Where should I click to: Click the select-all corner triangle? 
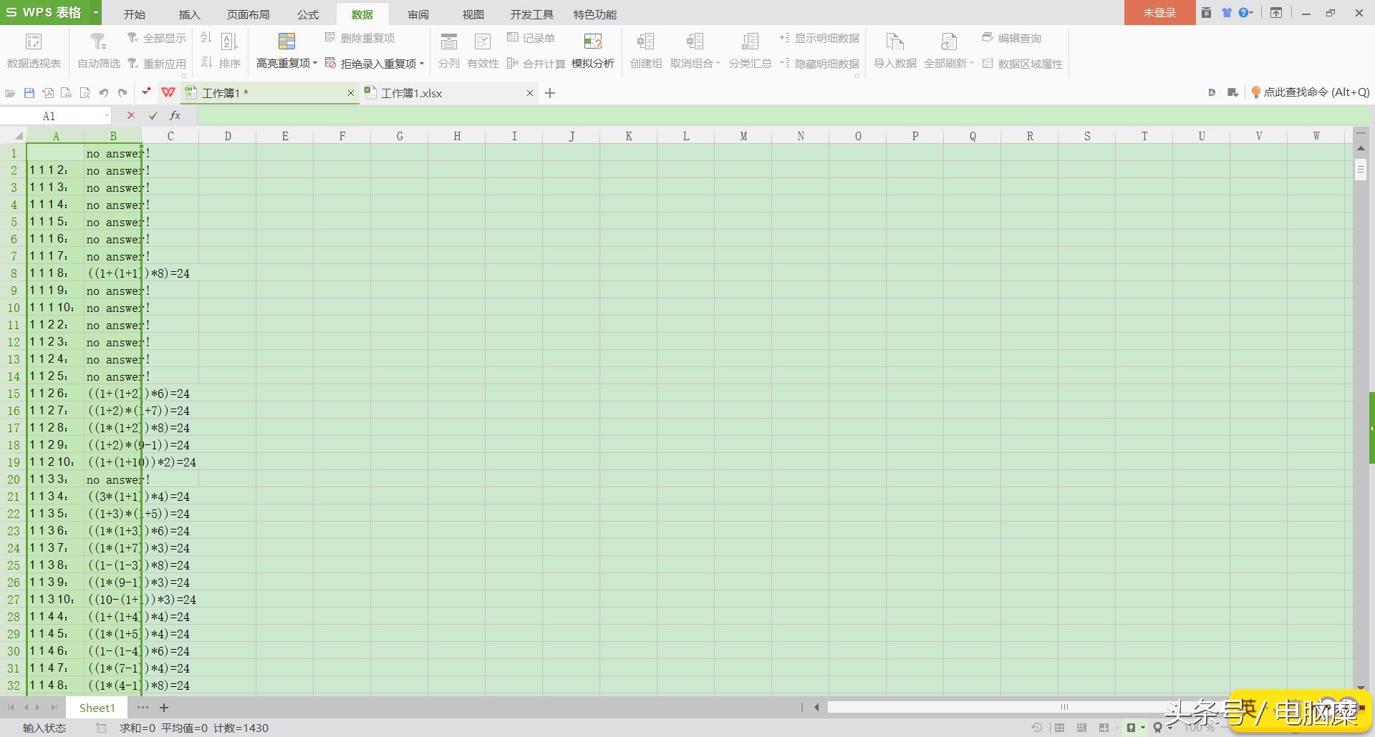(19, 136)
